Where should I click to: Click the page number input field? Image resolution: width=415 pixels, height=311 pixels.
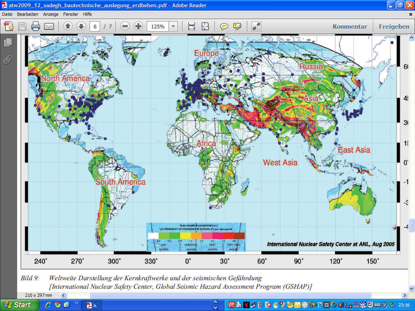click(x=95, y=26)
